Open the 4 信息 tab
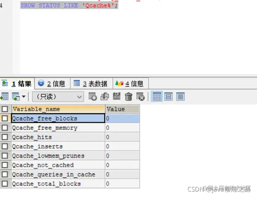Image resolution: width=257 pixels, height=197 pixels. coord(131,84)
